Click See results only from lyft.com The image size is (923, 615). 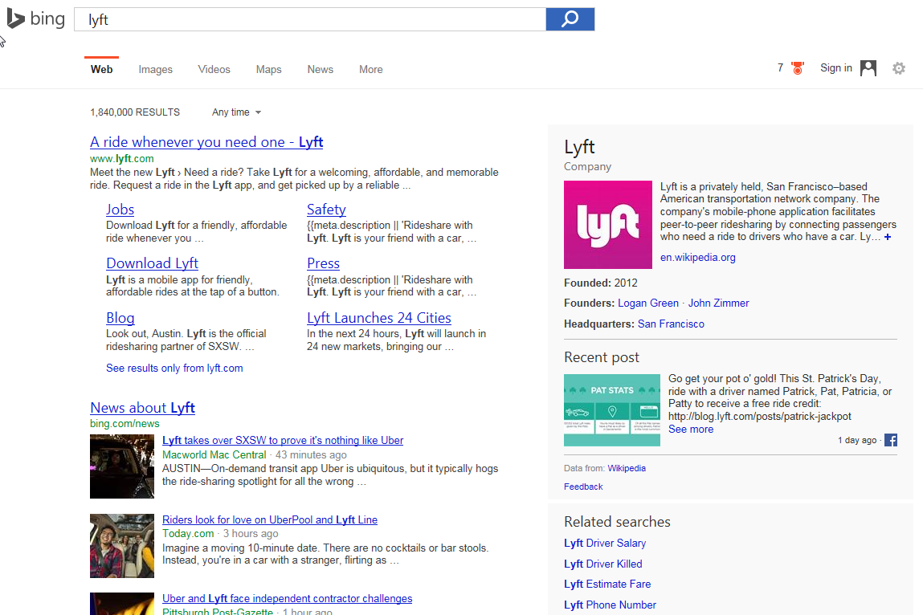174,369
